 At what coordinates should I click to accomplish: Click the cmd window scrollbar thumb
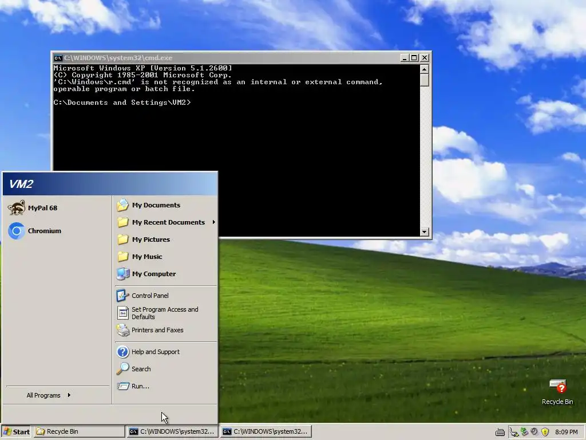click(x=424, y=80)
